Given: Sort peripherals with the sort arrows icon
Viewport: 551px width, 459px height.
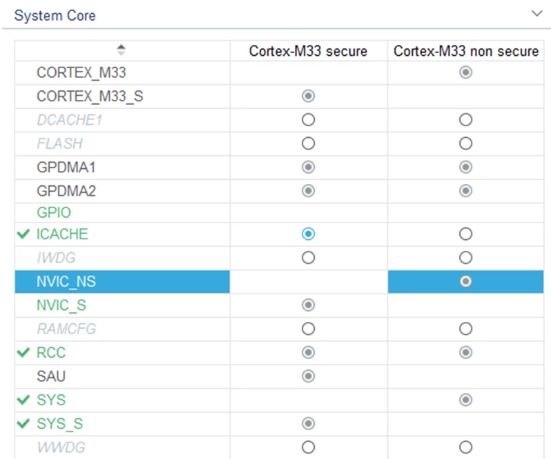Looking at the screenshot, I should point(121,50).
